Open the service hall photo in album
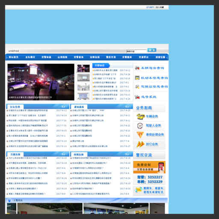The height and width of the screenshot is (219, 219). pos(116,208)
